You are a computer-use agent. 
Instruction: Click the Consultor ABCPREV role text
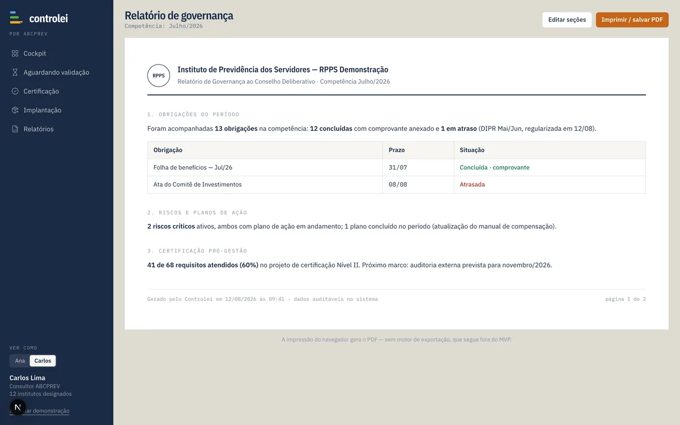35,386
